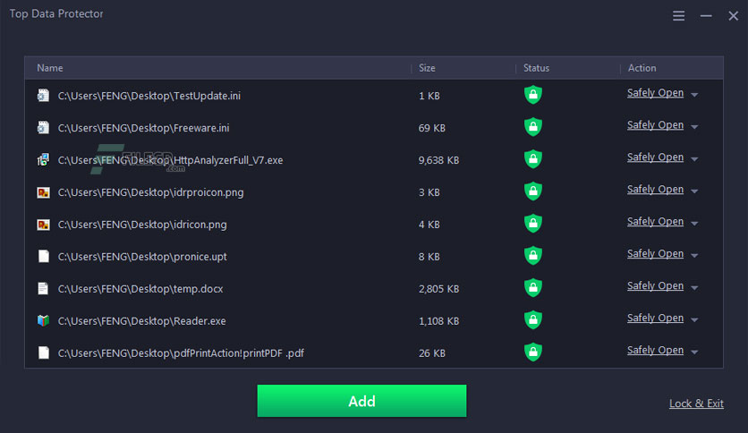Click lock shield status for pronice.upt

click(x=533, y=256)
